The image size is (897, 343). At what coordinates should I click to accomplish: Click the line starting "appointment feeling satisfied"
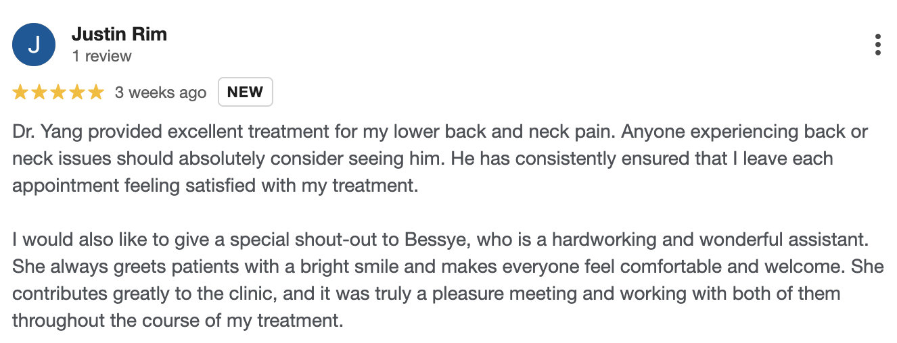click(x=215, y=186)
